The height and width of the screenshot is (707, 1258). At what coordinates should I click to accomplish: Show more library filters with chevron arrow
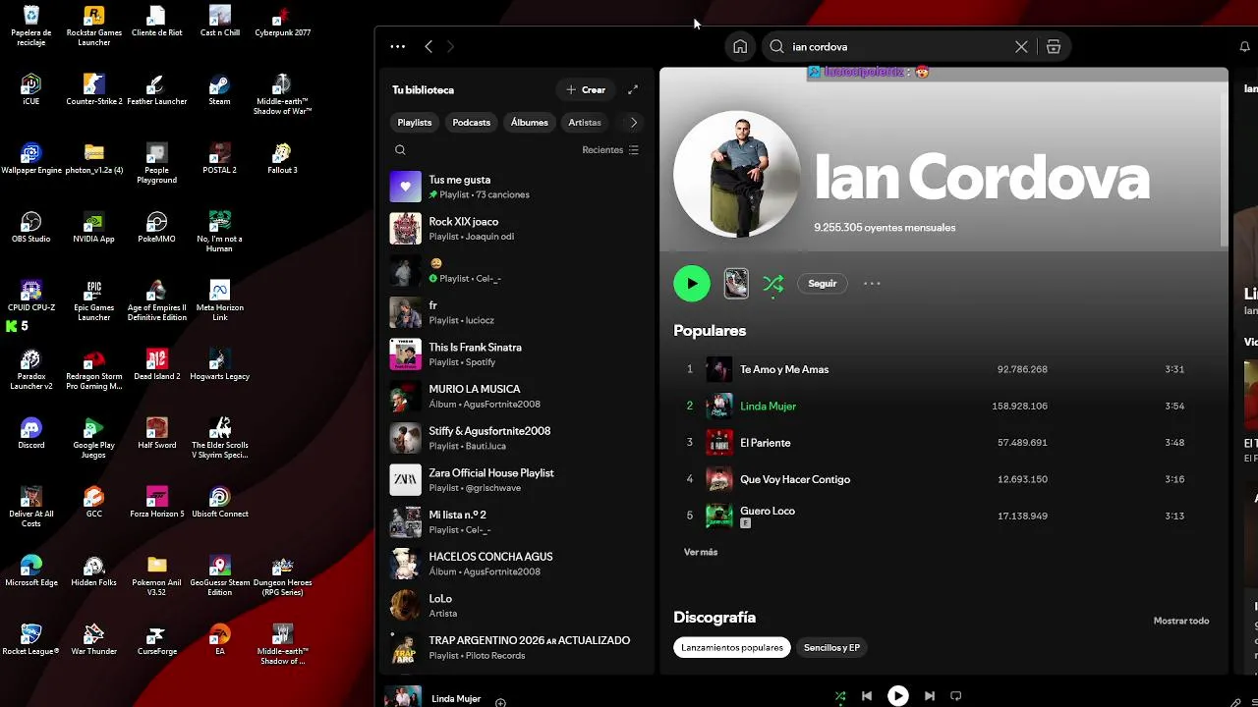pos(633,123)
